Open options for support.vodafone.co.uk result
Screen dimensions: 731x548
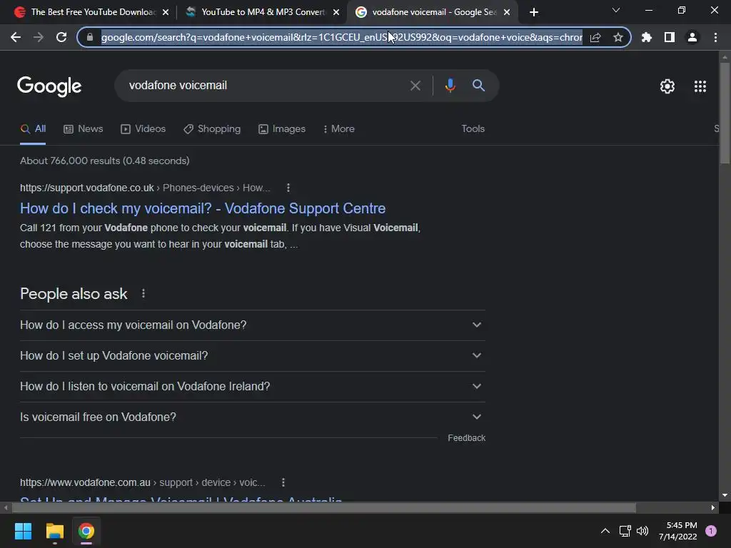(x=288, y=188)
